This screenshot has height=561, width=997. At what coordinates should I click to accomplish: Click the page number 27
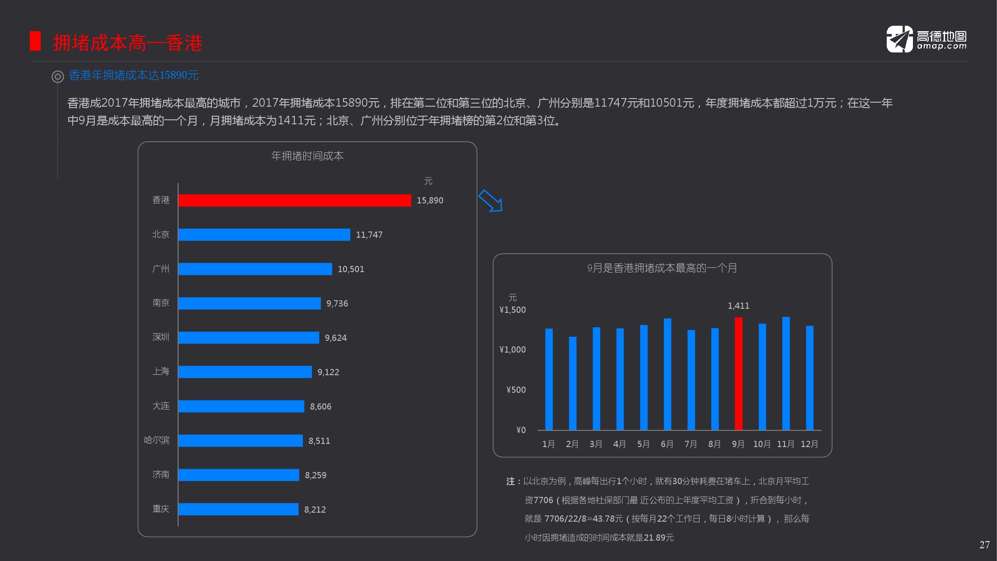[984, 545]
